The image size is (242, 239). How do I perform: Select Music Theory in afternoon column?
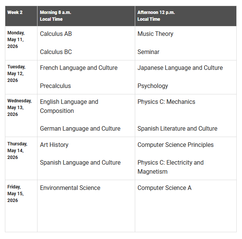click(x=155, y=34)
